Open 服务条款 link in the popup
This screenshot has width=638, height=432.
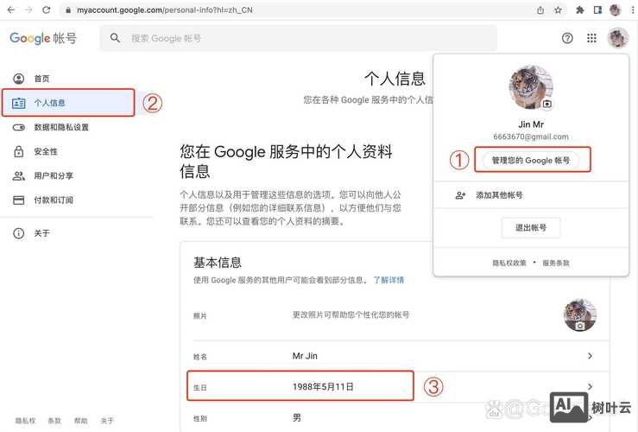pos(556,263)
